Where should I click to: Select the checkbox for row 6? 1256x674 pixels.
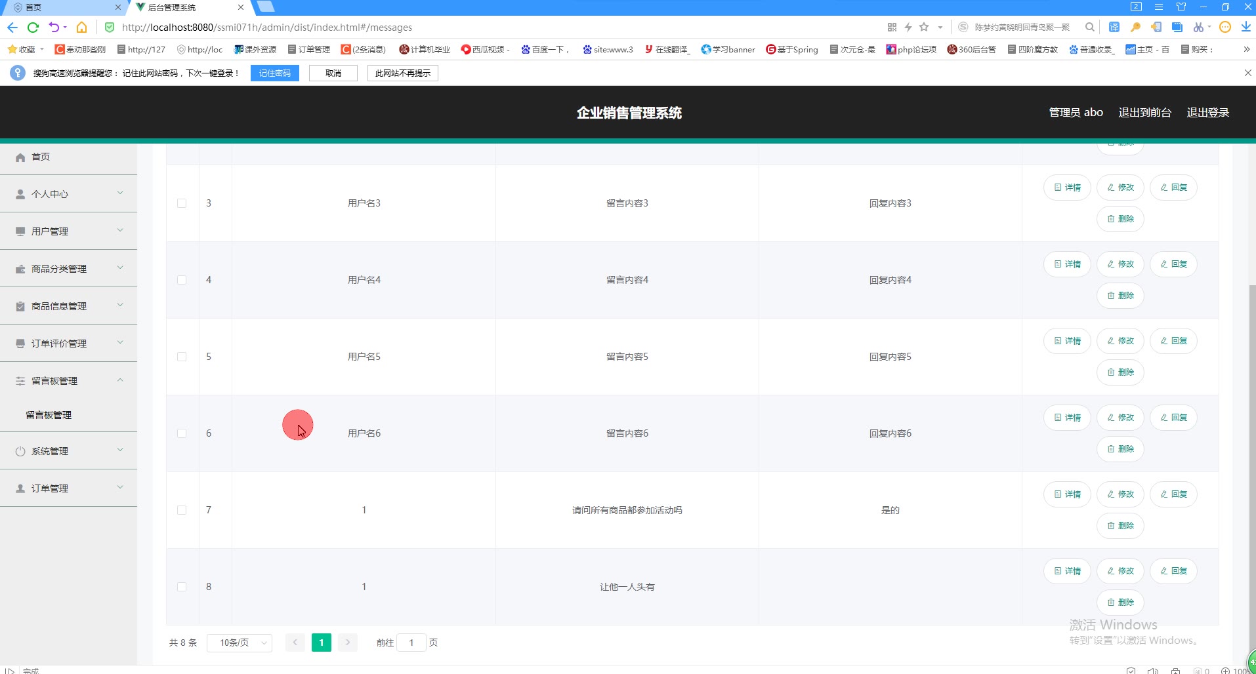182,433
